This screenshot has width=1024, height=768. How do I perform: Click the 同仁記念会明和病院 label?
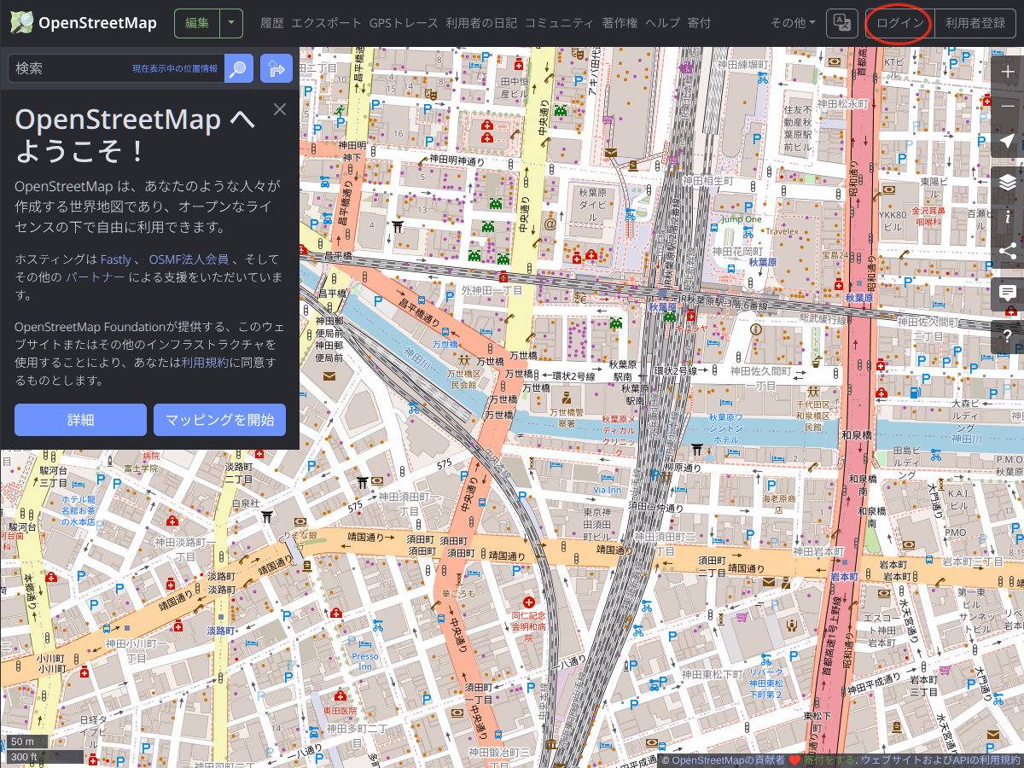[x=527, y=625]
